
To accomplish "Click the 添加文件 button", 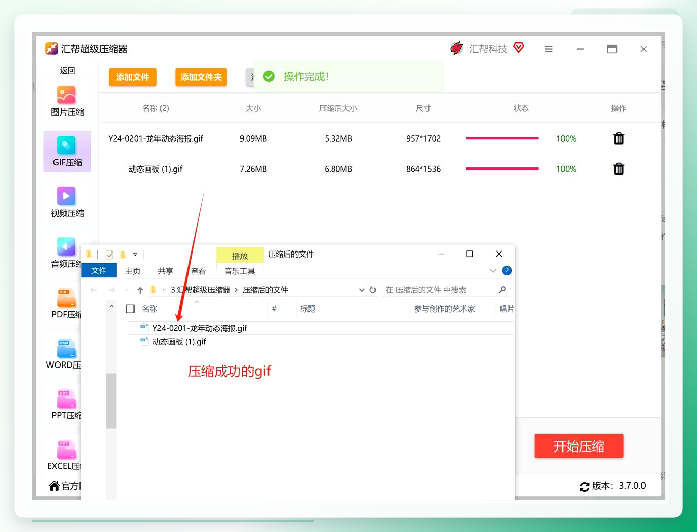I will pos(132,77).
